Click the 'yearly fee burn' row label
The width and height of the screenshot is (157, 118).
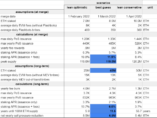point(10,88)
